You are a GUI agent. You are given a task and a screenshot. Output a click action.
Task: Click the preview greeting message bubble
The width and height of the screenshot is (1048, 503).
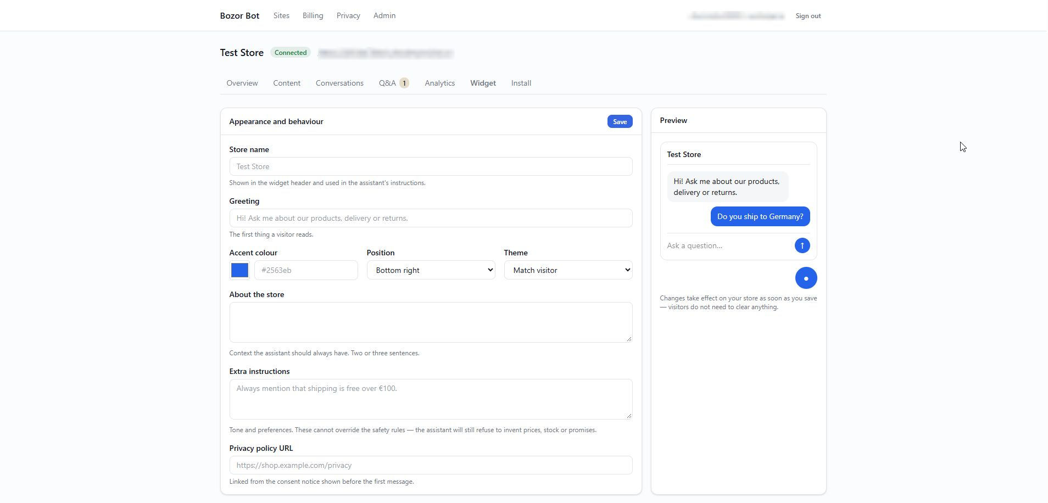click(x=727, y=187)
